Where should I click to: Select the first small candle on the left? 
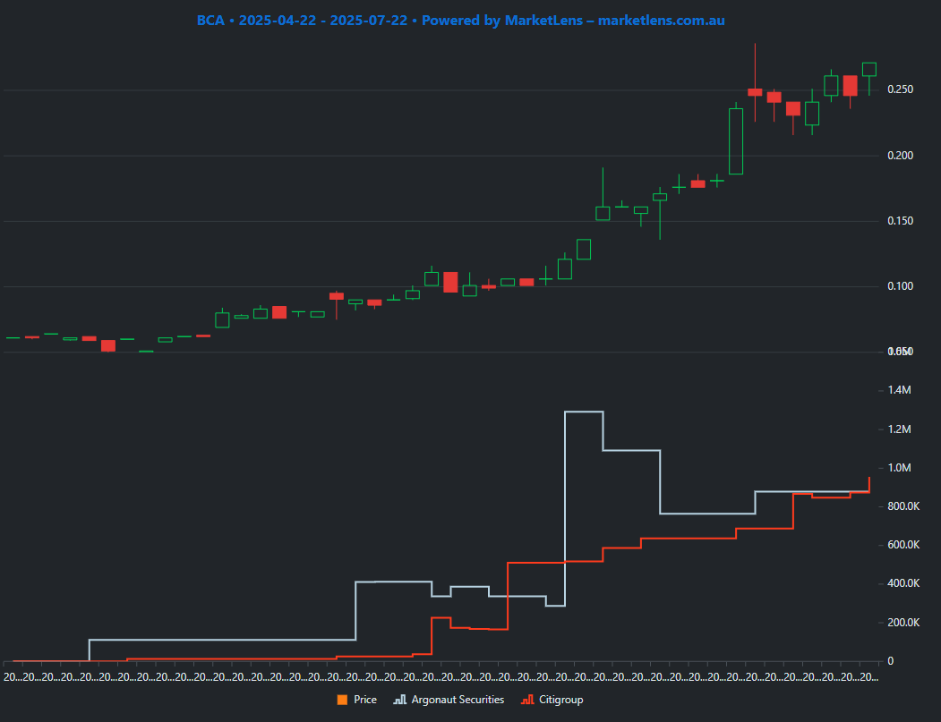click(x=11, y=337)
